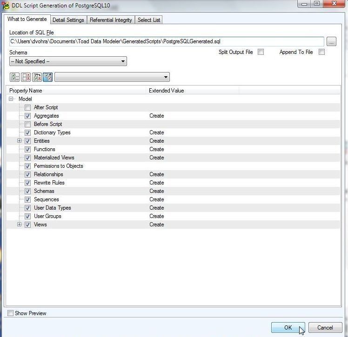This screenshot has height=337, width=348.
Task: Expand the Entities tree node
Action: coord(20,141)
